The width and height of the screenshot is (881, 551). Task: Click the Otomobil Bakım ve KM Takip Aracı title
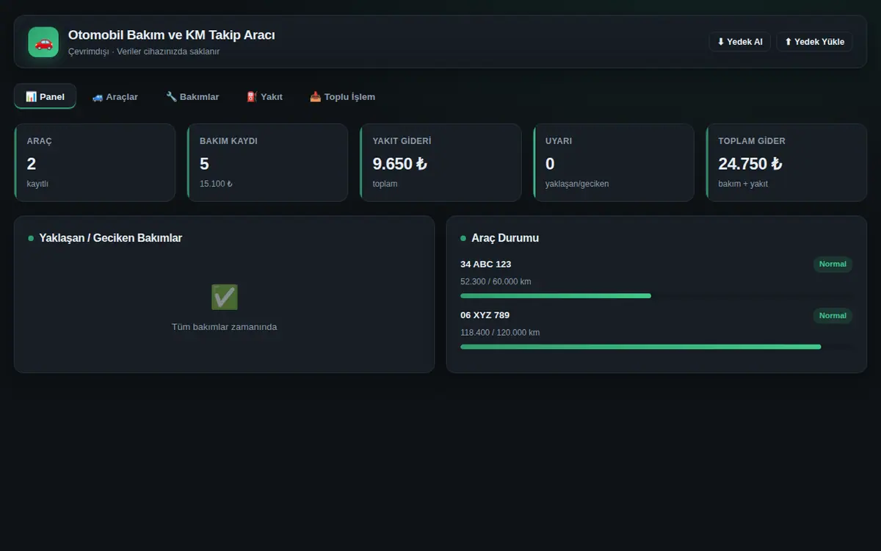coord(172,35)
